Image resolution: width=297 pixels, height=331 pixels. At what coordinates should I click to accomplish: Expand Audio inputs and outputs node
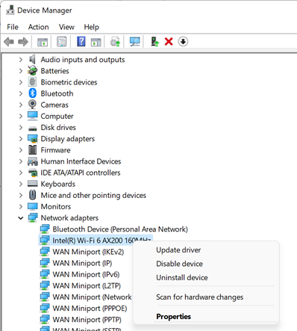point(21,60)
